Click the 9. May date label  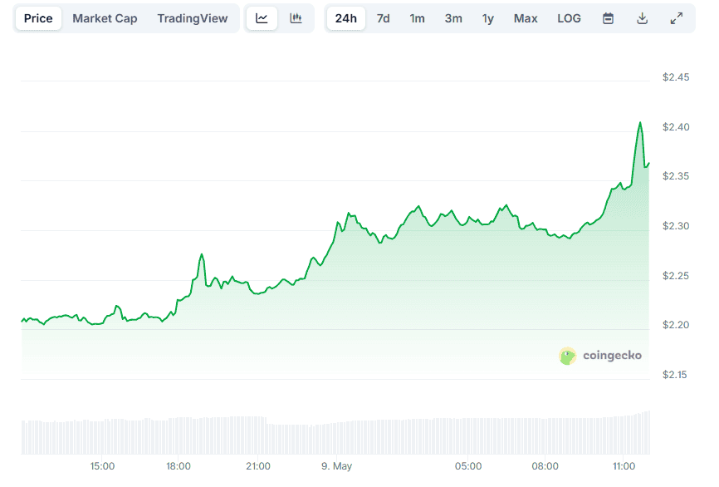click(336, 466)
